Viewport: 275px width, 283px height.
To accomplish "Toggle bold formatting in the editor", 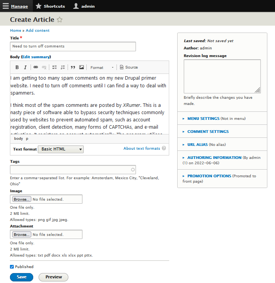I will click(x=17, y=67).
